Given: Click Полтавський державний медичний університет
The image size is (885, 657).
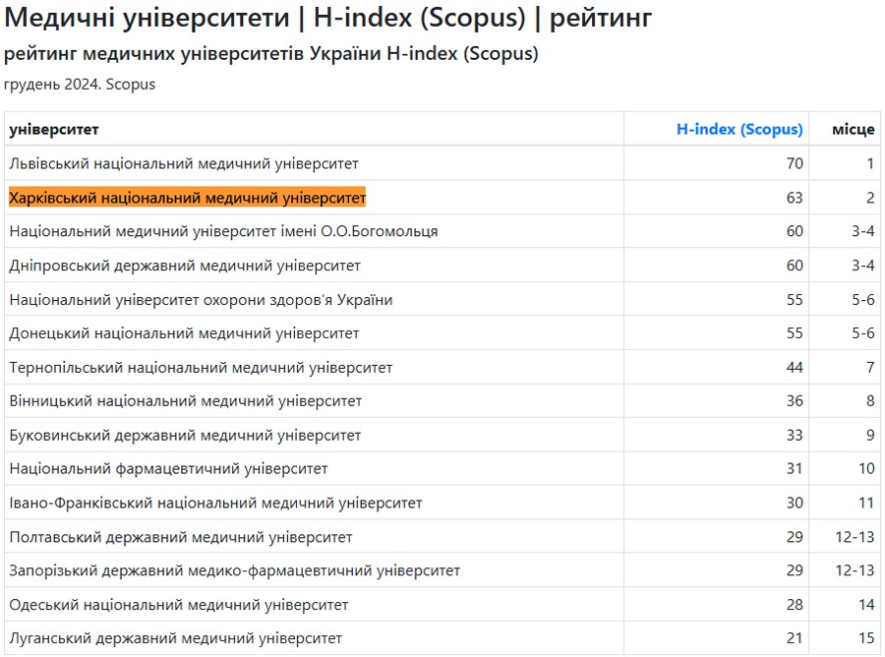Looking at the screenshot, I should tap(181, 537).
